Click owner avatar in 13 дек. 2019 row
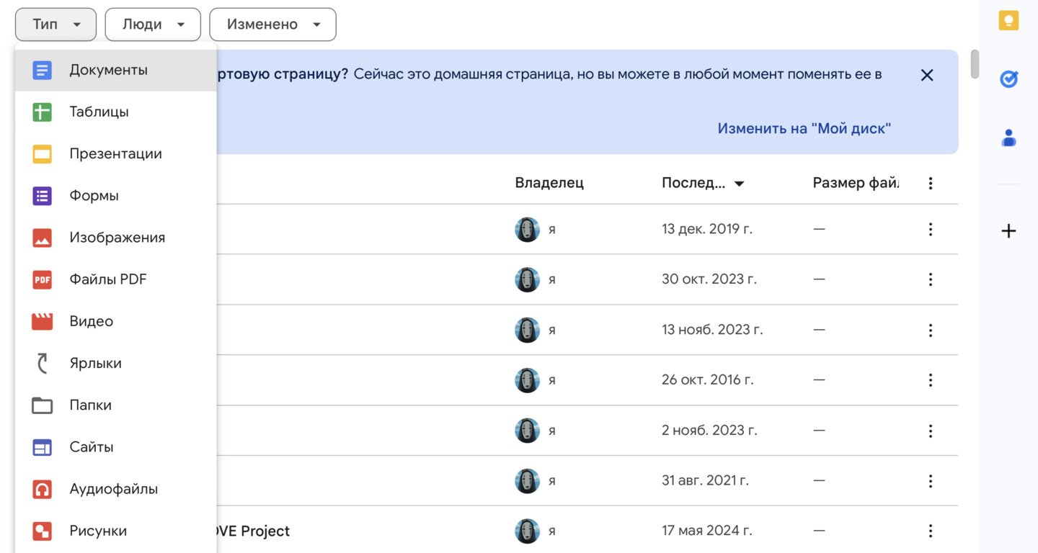This screenshot has width=1038, height=553. [527, 229]
